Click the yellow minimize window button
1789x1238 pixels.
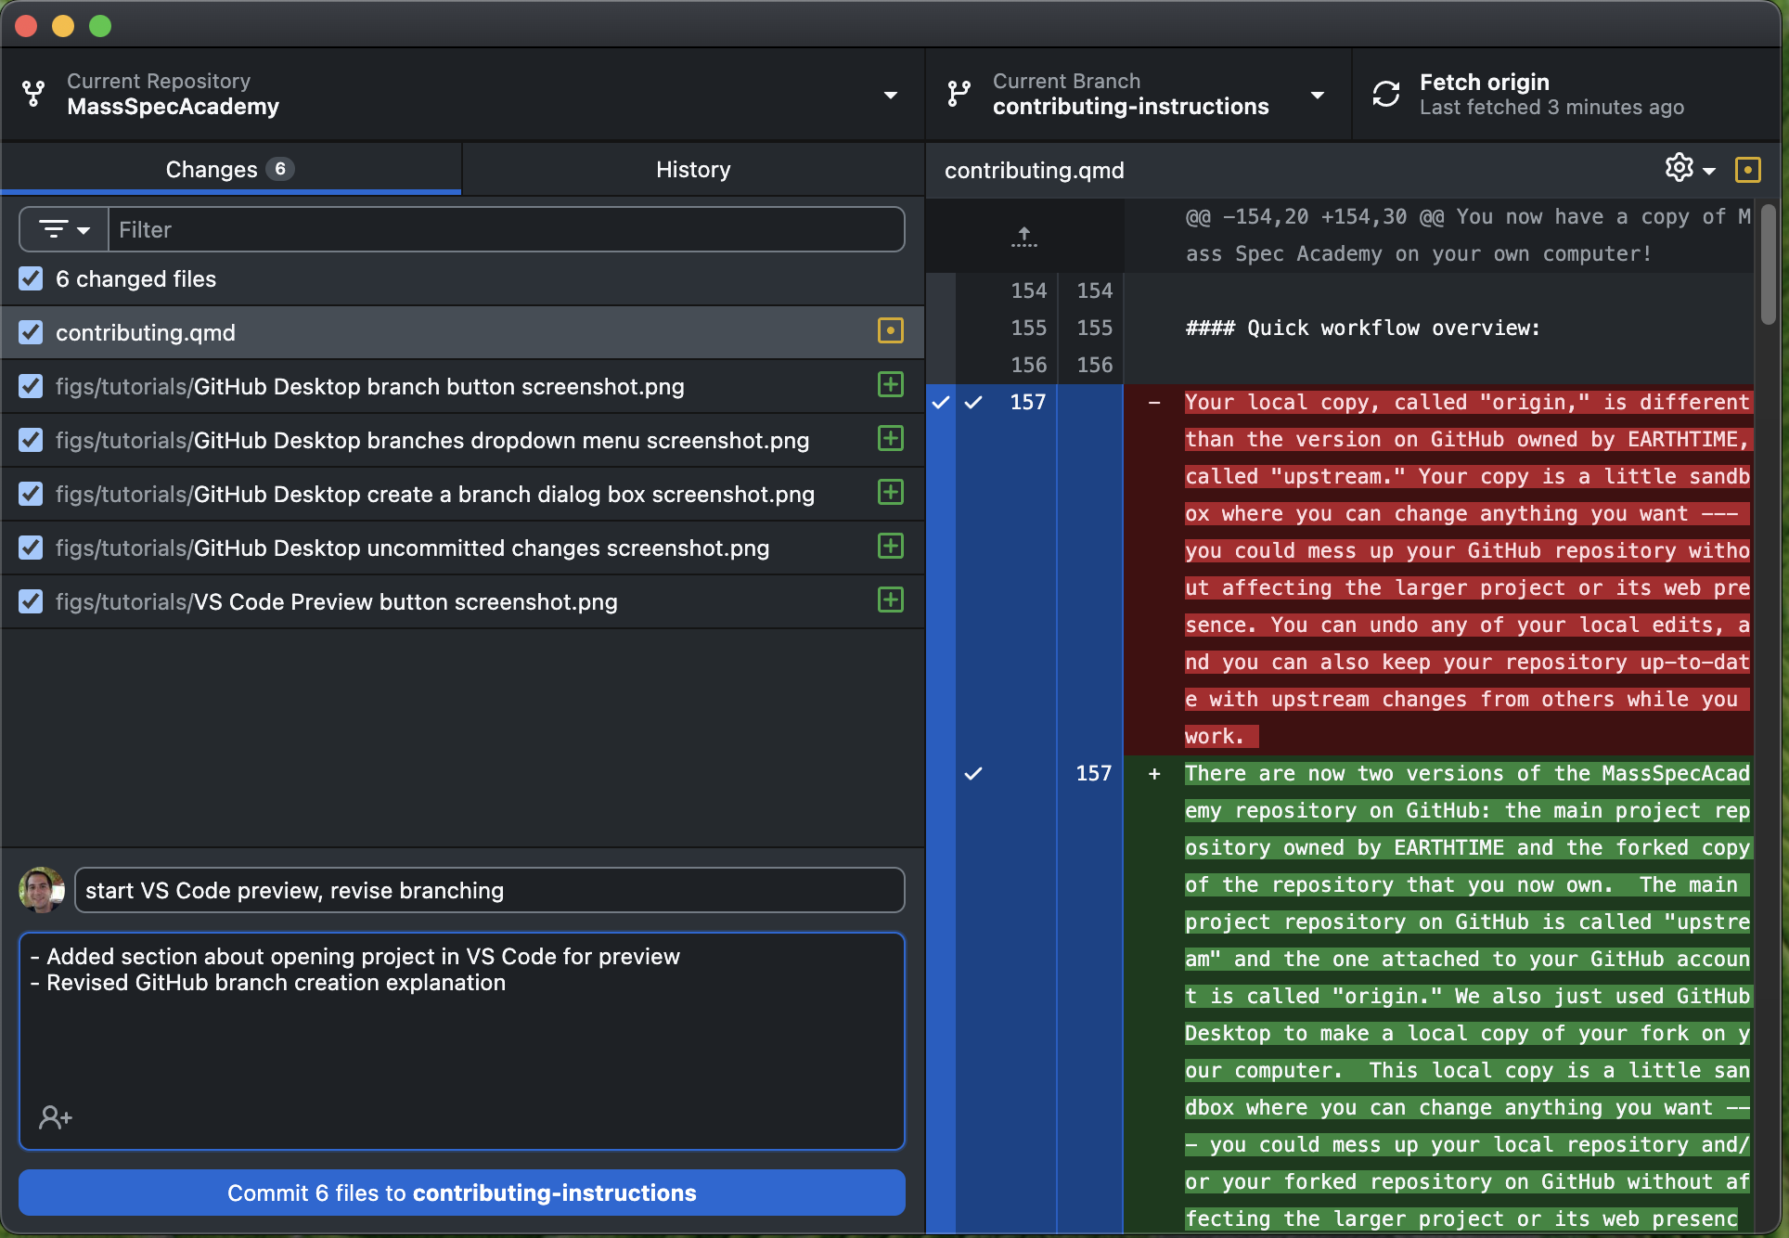[63, 25]
